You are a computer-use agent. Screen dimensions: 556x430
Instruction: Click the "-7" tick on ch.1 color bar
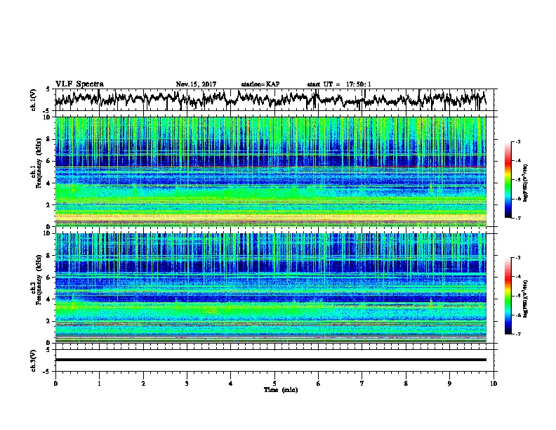tap(517, 218)
